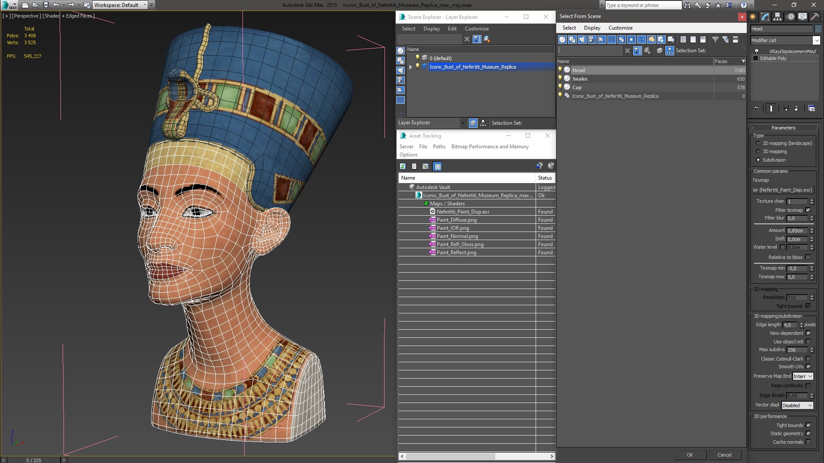Toggle the View-dependent checkbox
Viewport: 824px width, 463px height.
(x=808, y=333)
